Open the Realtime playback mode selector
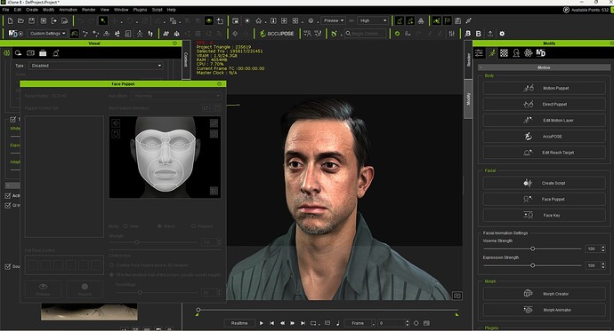 pos(239,323)
